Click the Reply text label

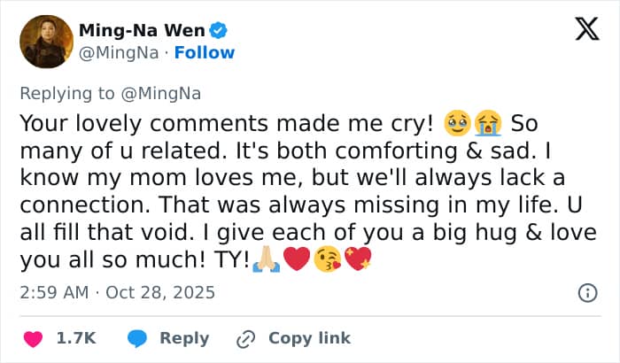[x=183, y=338]
